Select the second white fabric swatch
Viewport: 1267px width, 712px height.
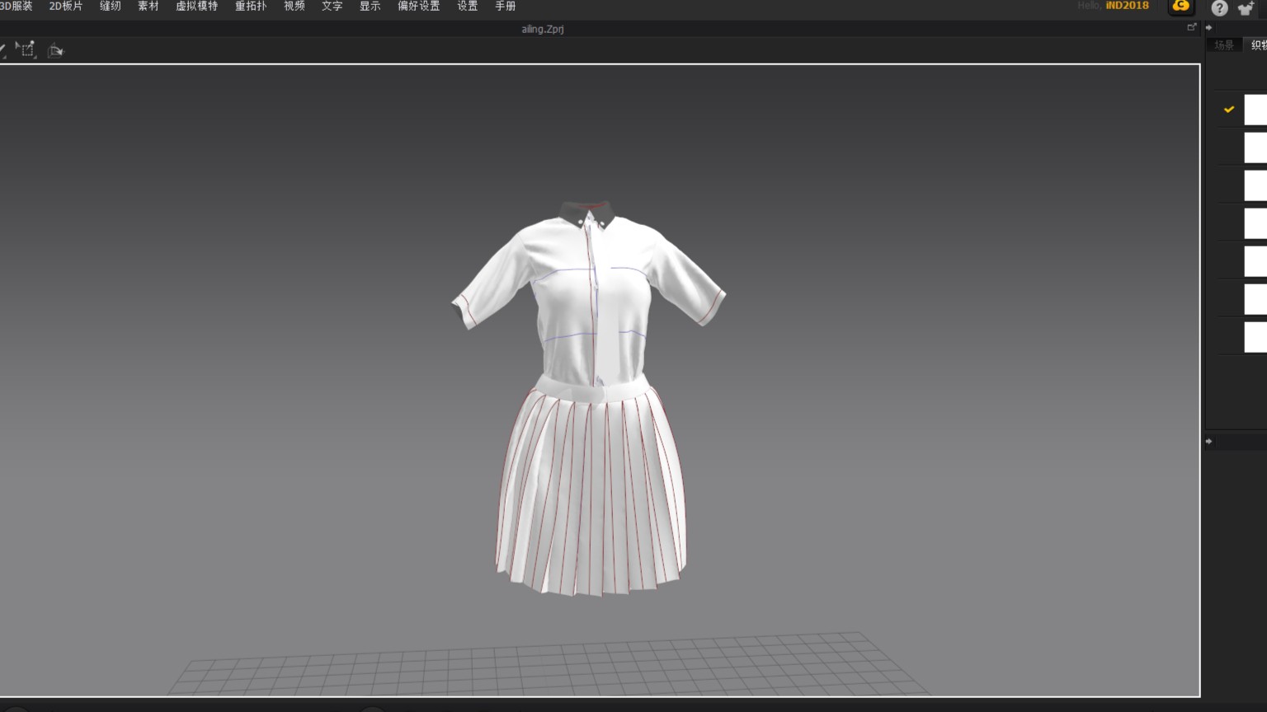pyautogui.click(x=1255, y=148)
